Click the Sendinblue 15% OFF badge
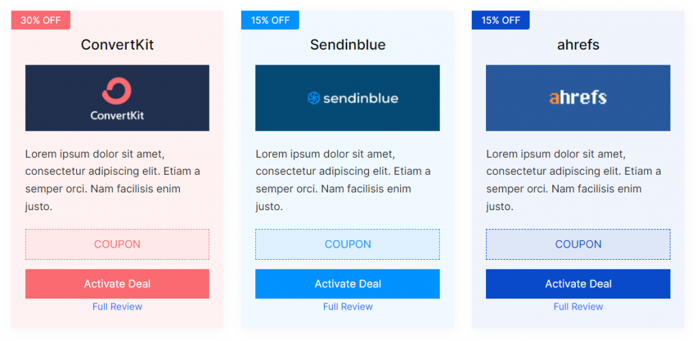This screenshot has width=697, height=340. [270, 20]
